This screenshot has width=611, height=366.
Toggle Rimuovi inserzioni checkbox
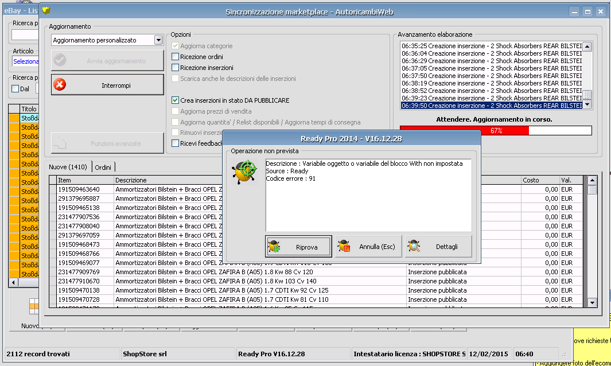(176, 133)
